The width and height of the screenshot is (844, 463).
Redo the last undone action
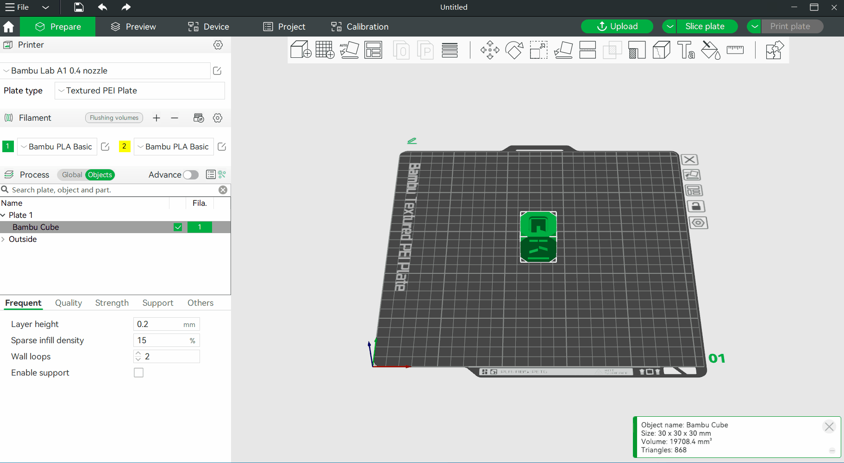[126, 7]
